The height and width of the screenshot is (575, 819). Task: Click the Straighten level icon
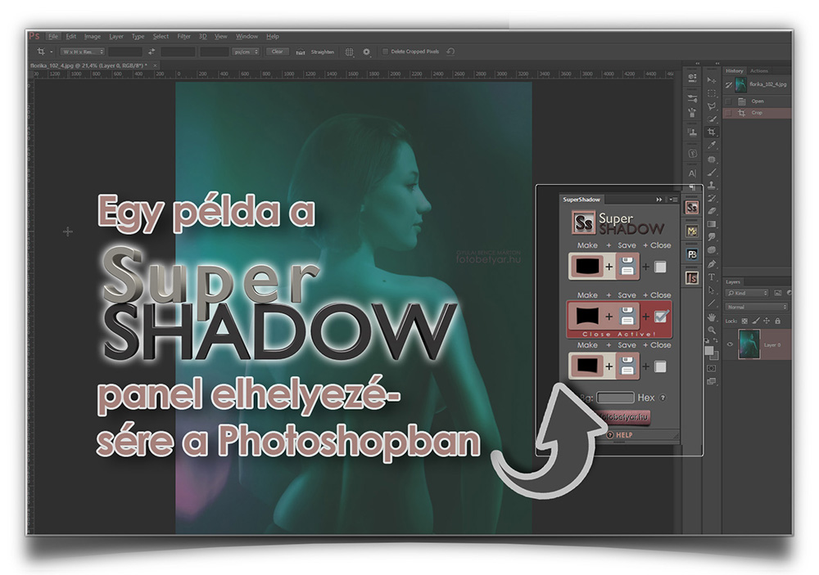301,52
